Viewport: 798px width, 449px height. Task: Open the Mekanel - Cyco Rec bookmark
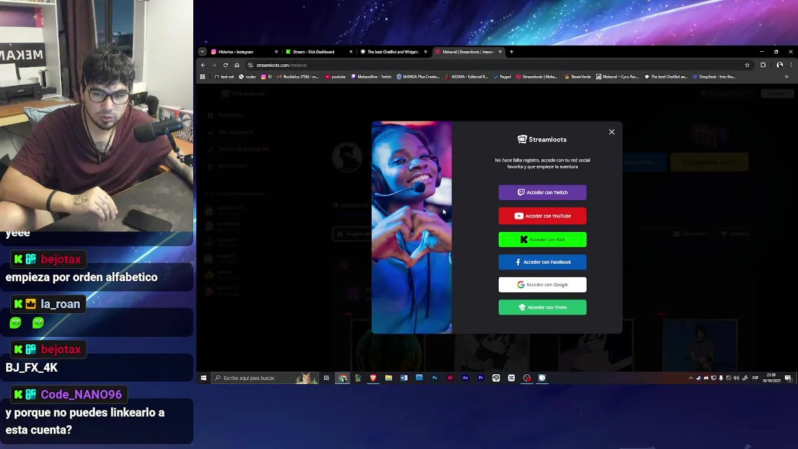[x=617, y=77]
